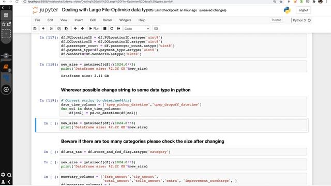This screenshot has width=331, height=186.
Task: Interrupt the kernel with stop icon
Action: click(104, 28)
